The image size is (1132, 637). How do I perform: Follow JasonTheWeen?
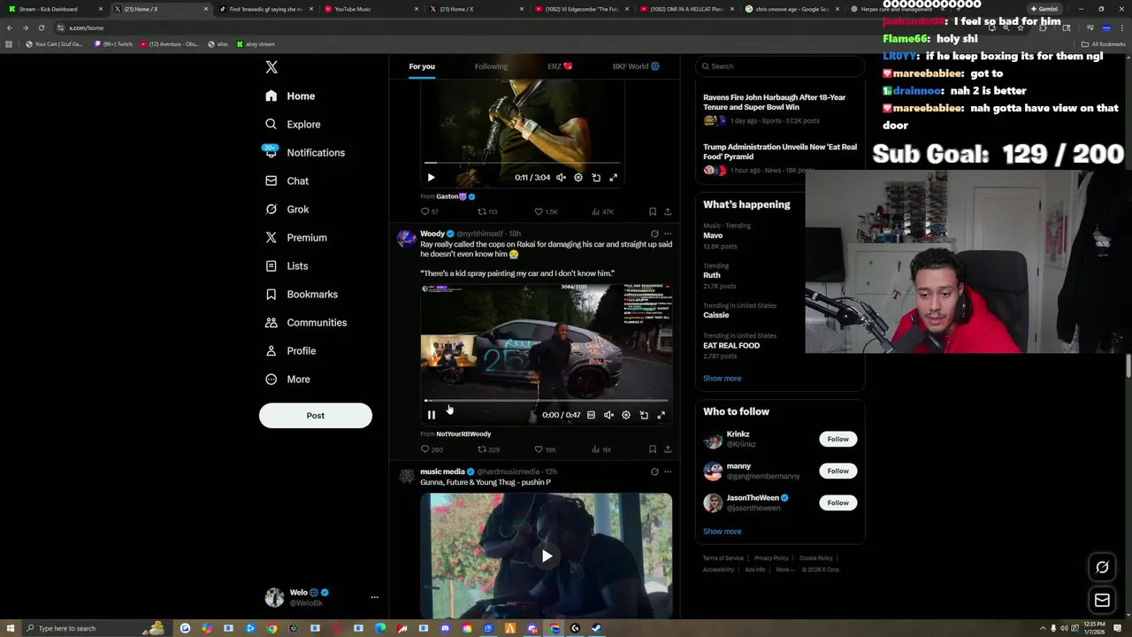838,503
